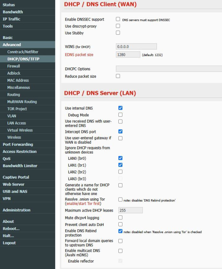Uncheck Use internal DNS
The width and height of the screenshot is (222, 269).
pos(120,108)
